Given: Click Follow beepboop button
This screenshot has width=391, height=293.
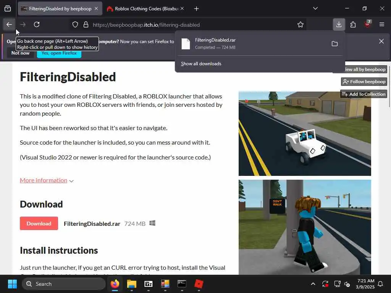Looking at the screenshot, I should 364,82.
